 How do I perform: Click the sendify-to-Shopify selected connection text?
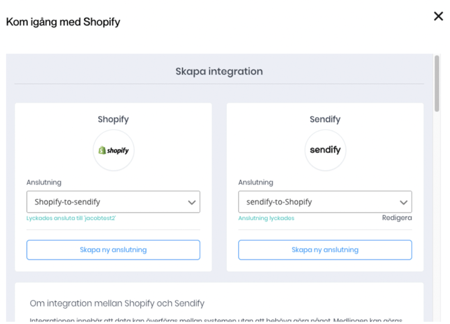(279, 202)
